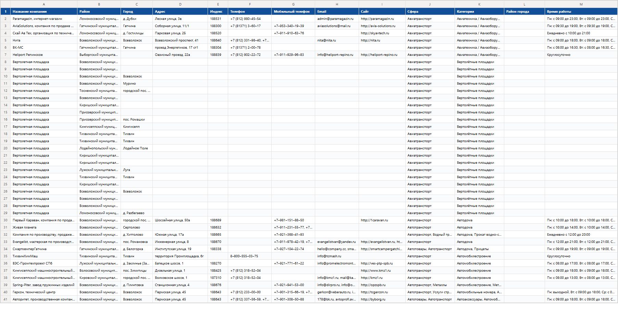Click the 'Название компании' header cell
Image resolution: width=618 pixels, height=309 pixels.
tap(44, 12)
